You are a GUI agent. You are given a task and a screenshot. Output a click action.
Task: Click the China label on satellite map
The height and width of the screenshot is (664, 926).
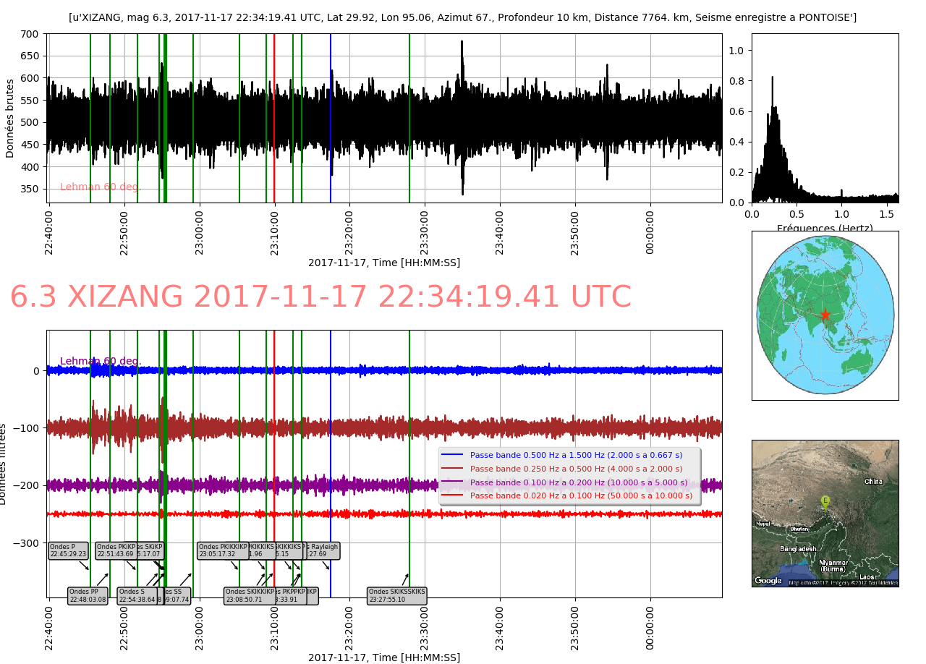coord(873,482)
